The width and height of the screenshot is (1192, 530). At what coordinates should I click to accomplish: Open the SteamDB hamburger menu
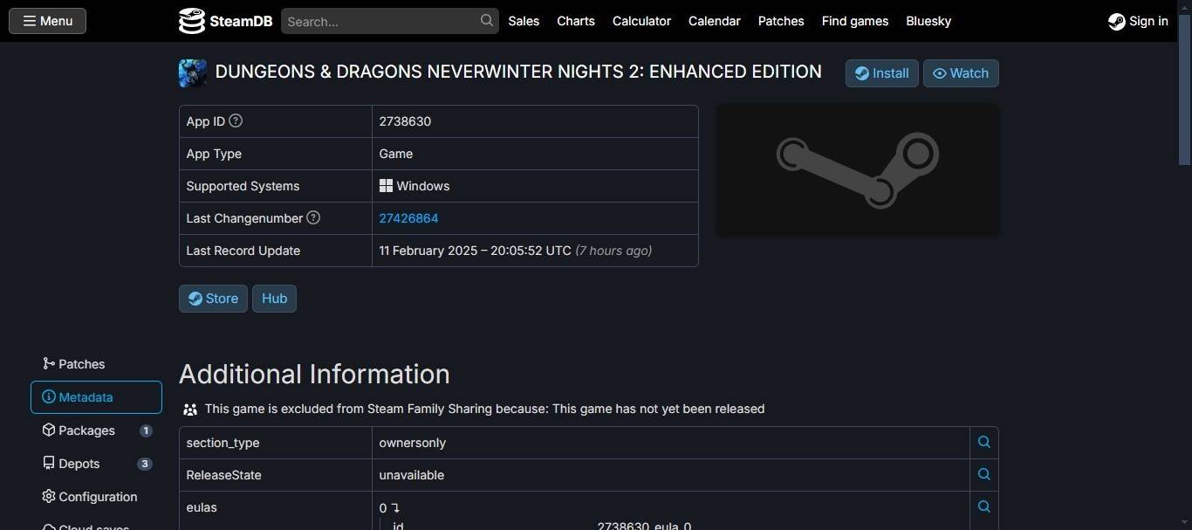pyautogui.click(x=46, y=20)
